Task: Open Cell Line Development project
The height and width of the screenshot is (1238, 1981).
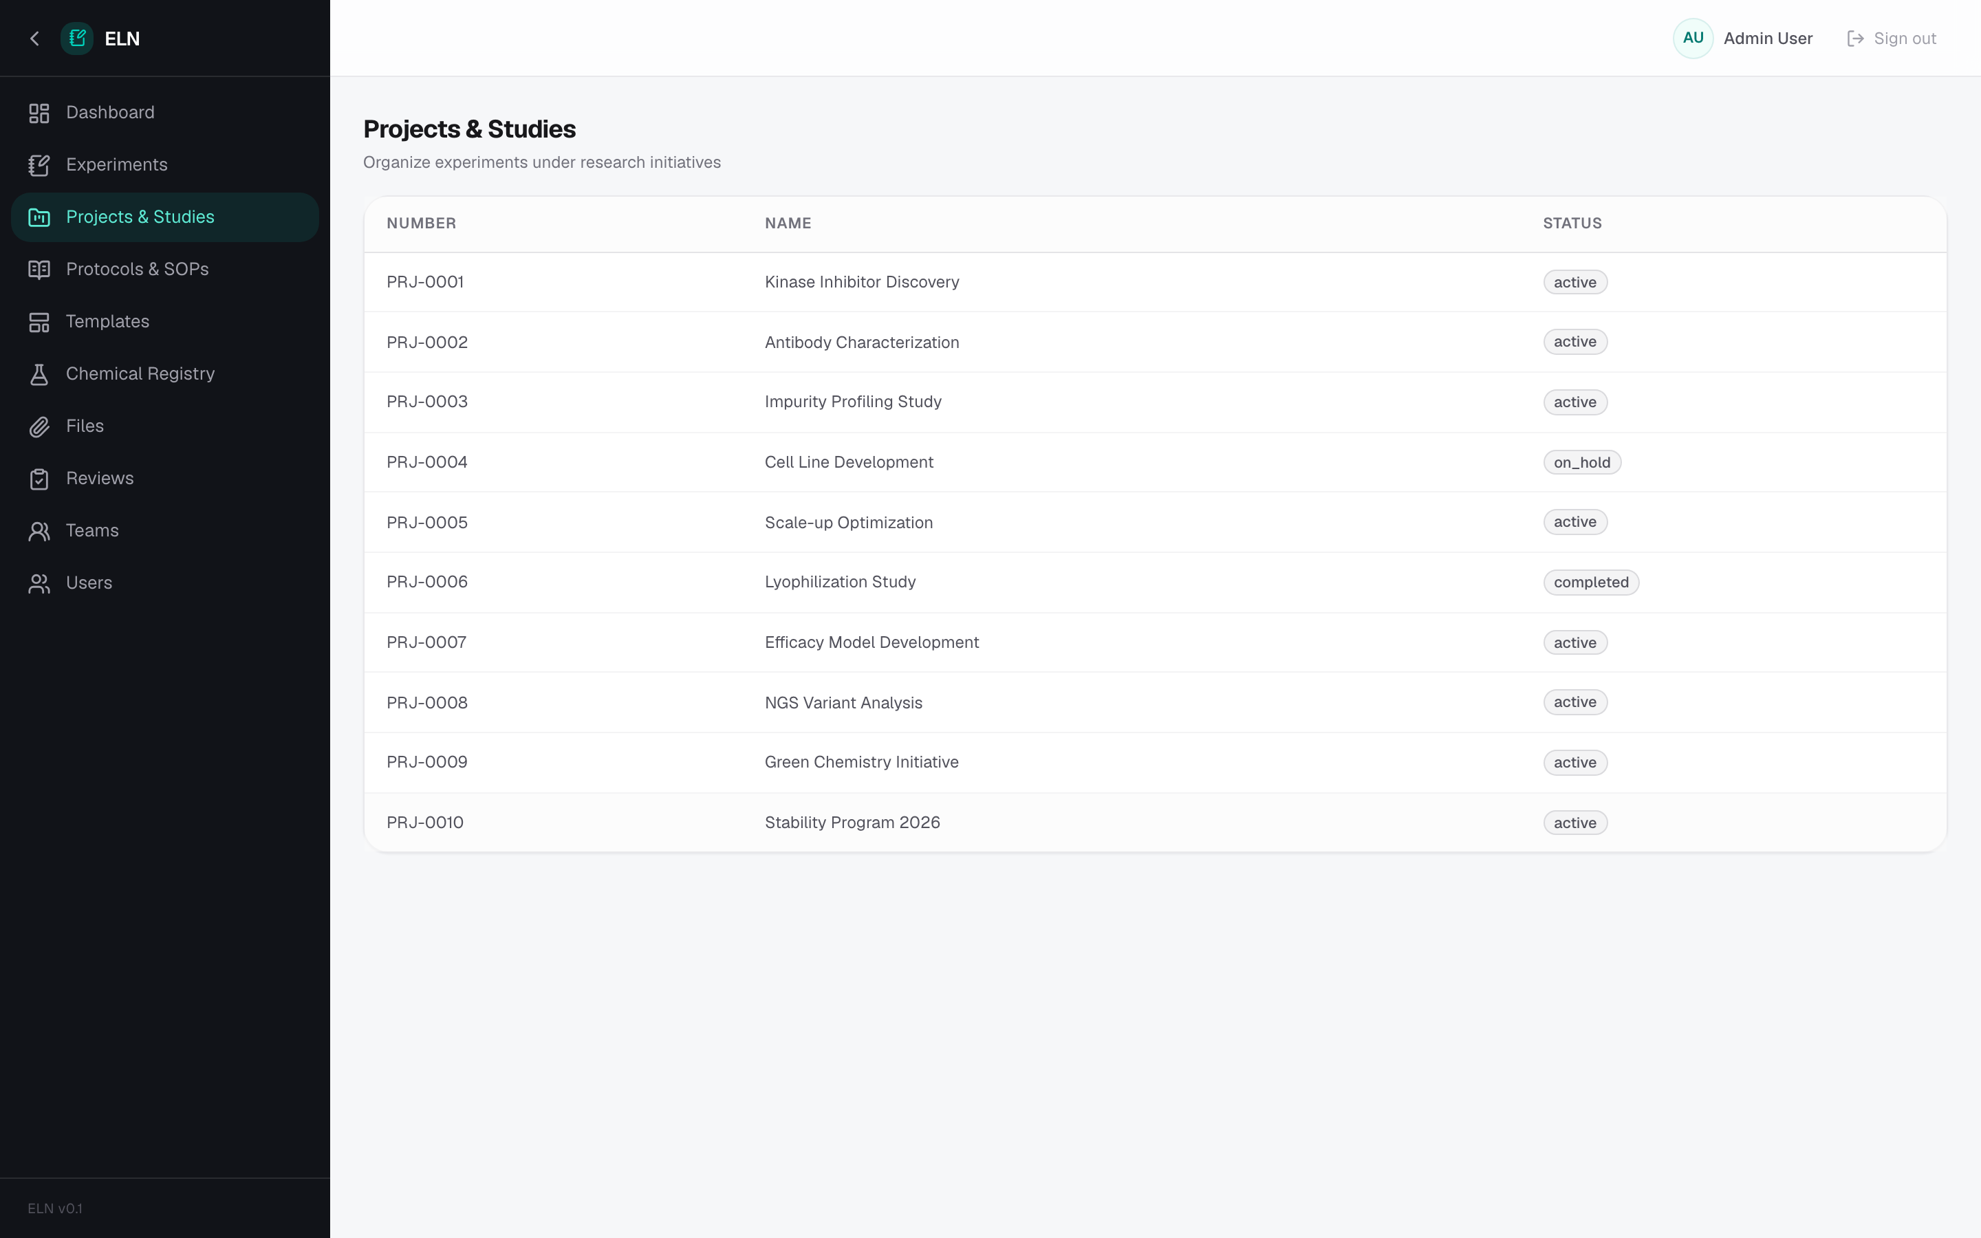Action: pos(849,463)
